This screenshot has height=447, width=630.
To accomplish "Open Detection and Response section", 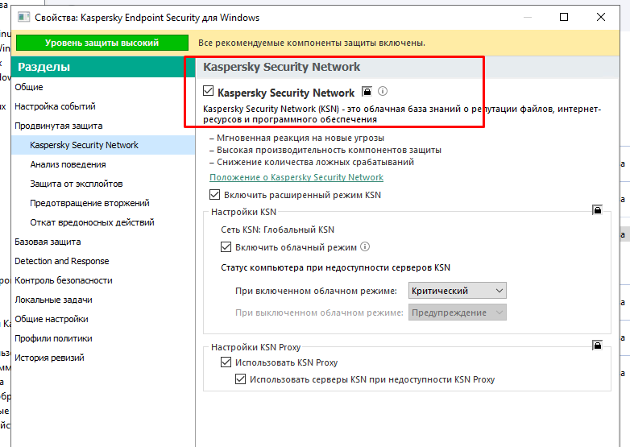I will pyautogui.click(x=103, y=261).
